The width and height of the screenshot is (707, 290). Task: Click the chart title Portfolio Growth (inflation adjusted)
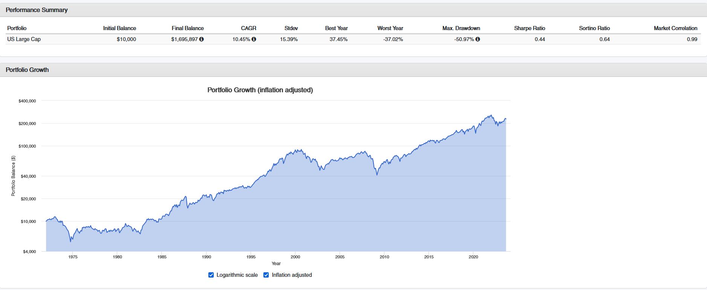pyautogui.click(x=260, y=90)
